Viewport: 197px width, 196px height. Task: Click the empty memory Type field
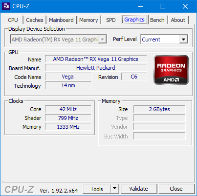159,118
